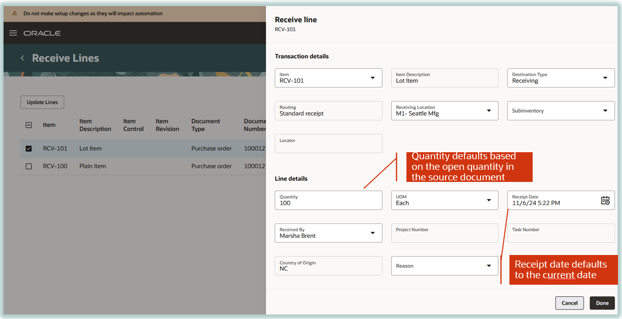Open the Destination Type dropdown
Viewport: 622px width, 319px height.
coord(605,78)
